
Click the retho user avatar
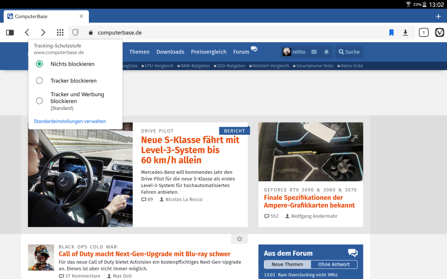pos(287,52)
